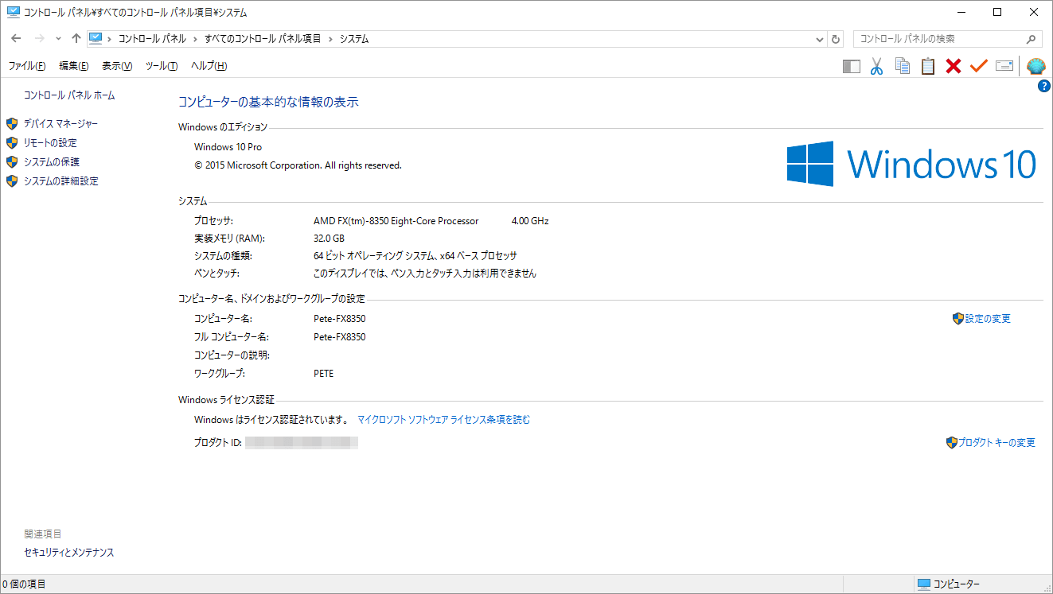Open the 表示(V) menu
Image resolution: width=1053 pixels, height=594 pixels.
117,66
